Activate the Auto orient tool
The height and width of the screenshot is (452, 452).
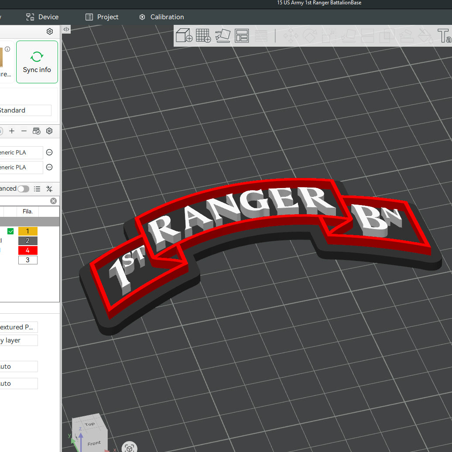223,36
